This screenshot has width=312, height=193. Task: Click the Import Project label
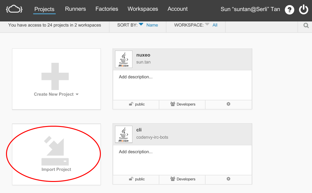pyautogui.click(x=56, y=169)
